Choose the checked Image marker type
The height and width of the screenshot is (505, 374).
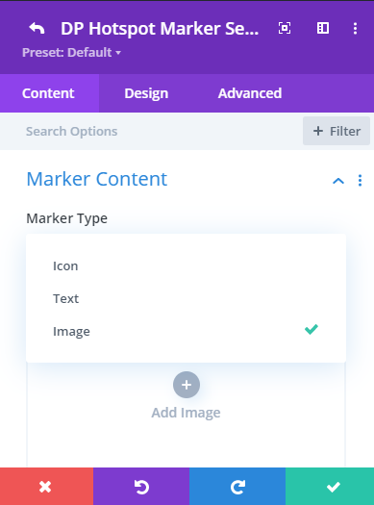pos(186,331)
